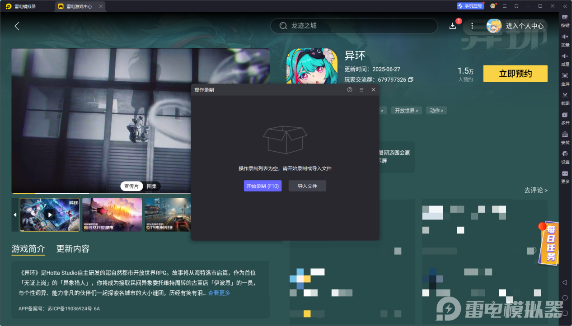Switch to the 更新内容 tab

[73, 249]
